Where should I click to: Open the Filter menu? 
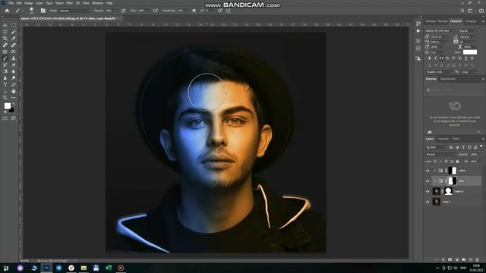[69, 3]
